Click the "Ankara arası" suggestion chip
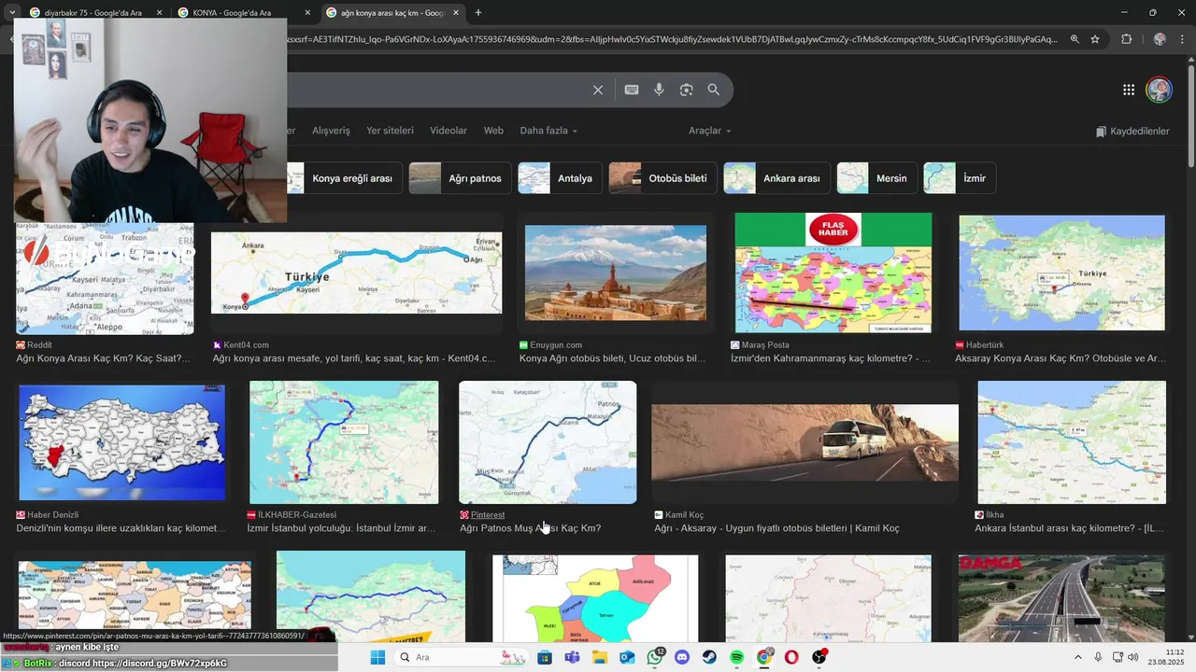Image resolution: width=1196 pixels, height=672 pixels. click(776, 178)
